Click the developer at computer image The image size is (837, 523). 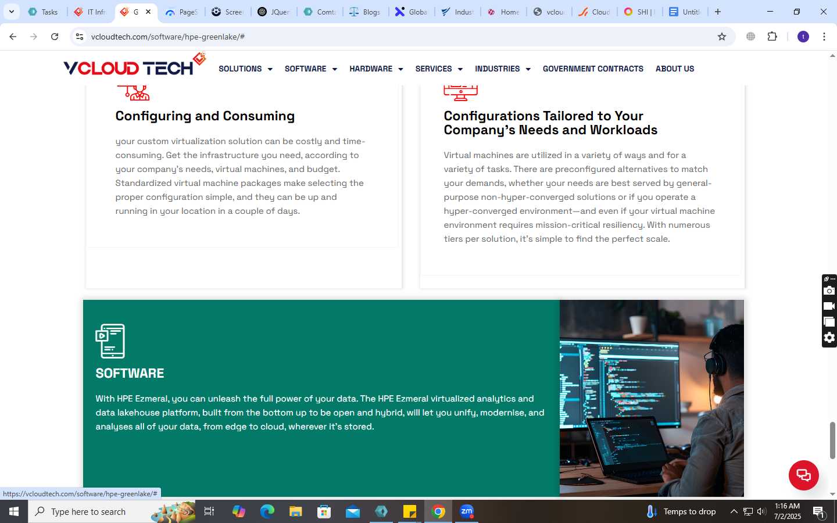652,398
